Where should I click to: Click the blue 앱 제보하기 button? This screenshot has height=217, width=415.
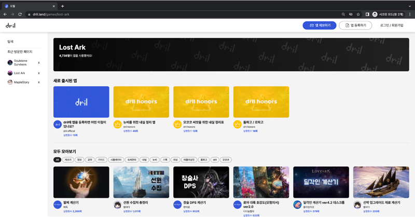(320, 25)
